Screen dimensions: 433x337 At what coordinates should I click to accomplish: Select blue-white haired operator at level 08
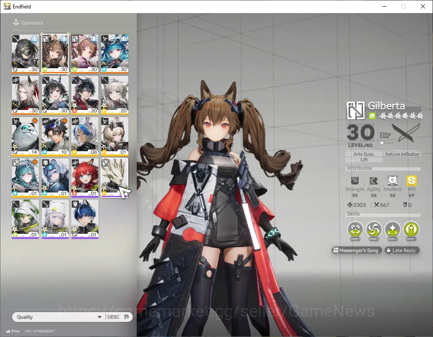(85, 136)
